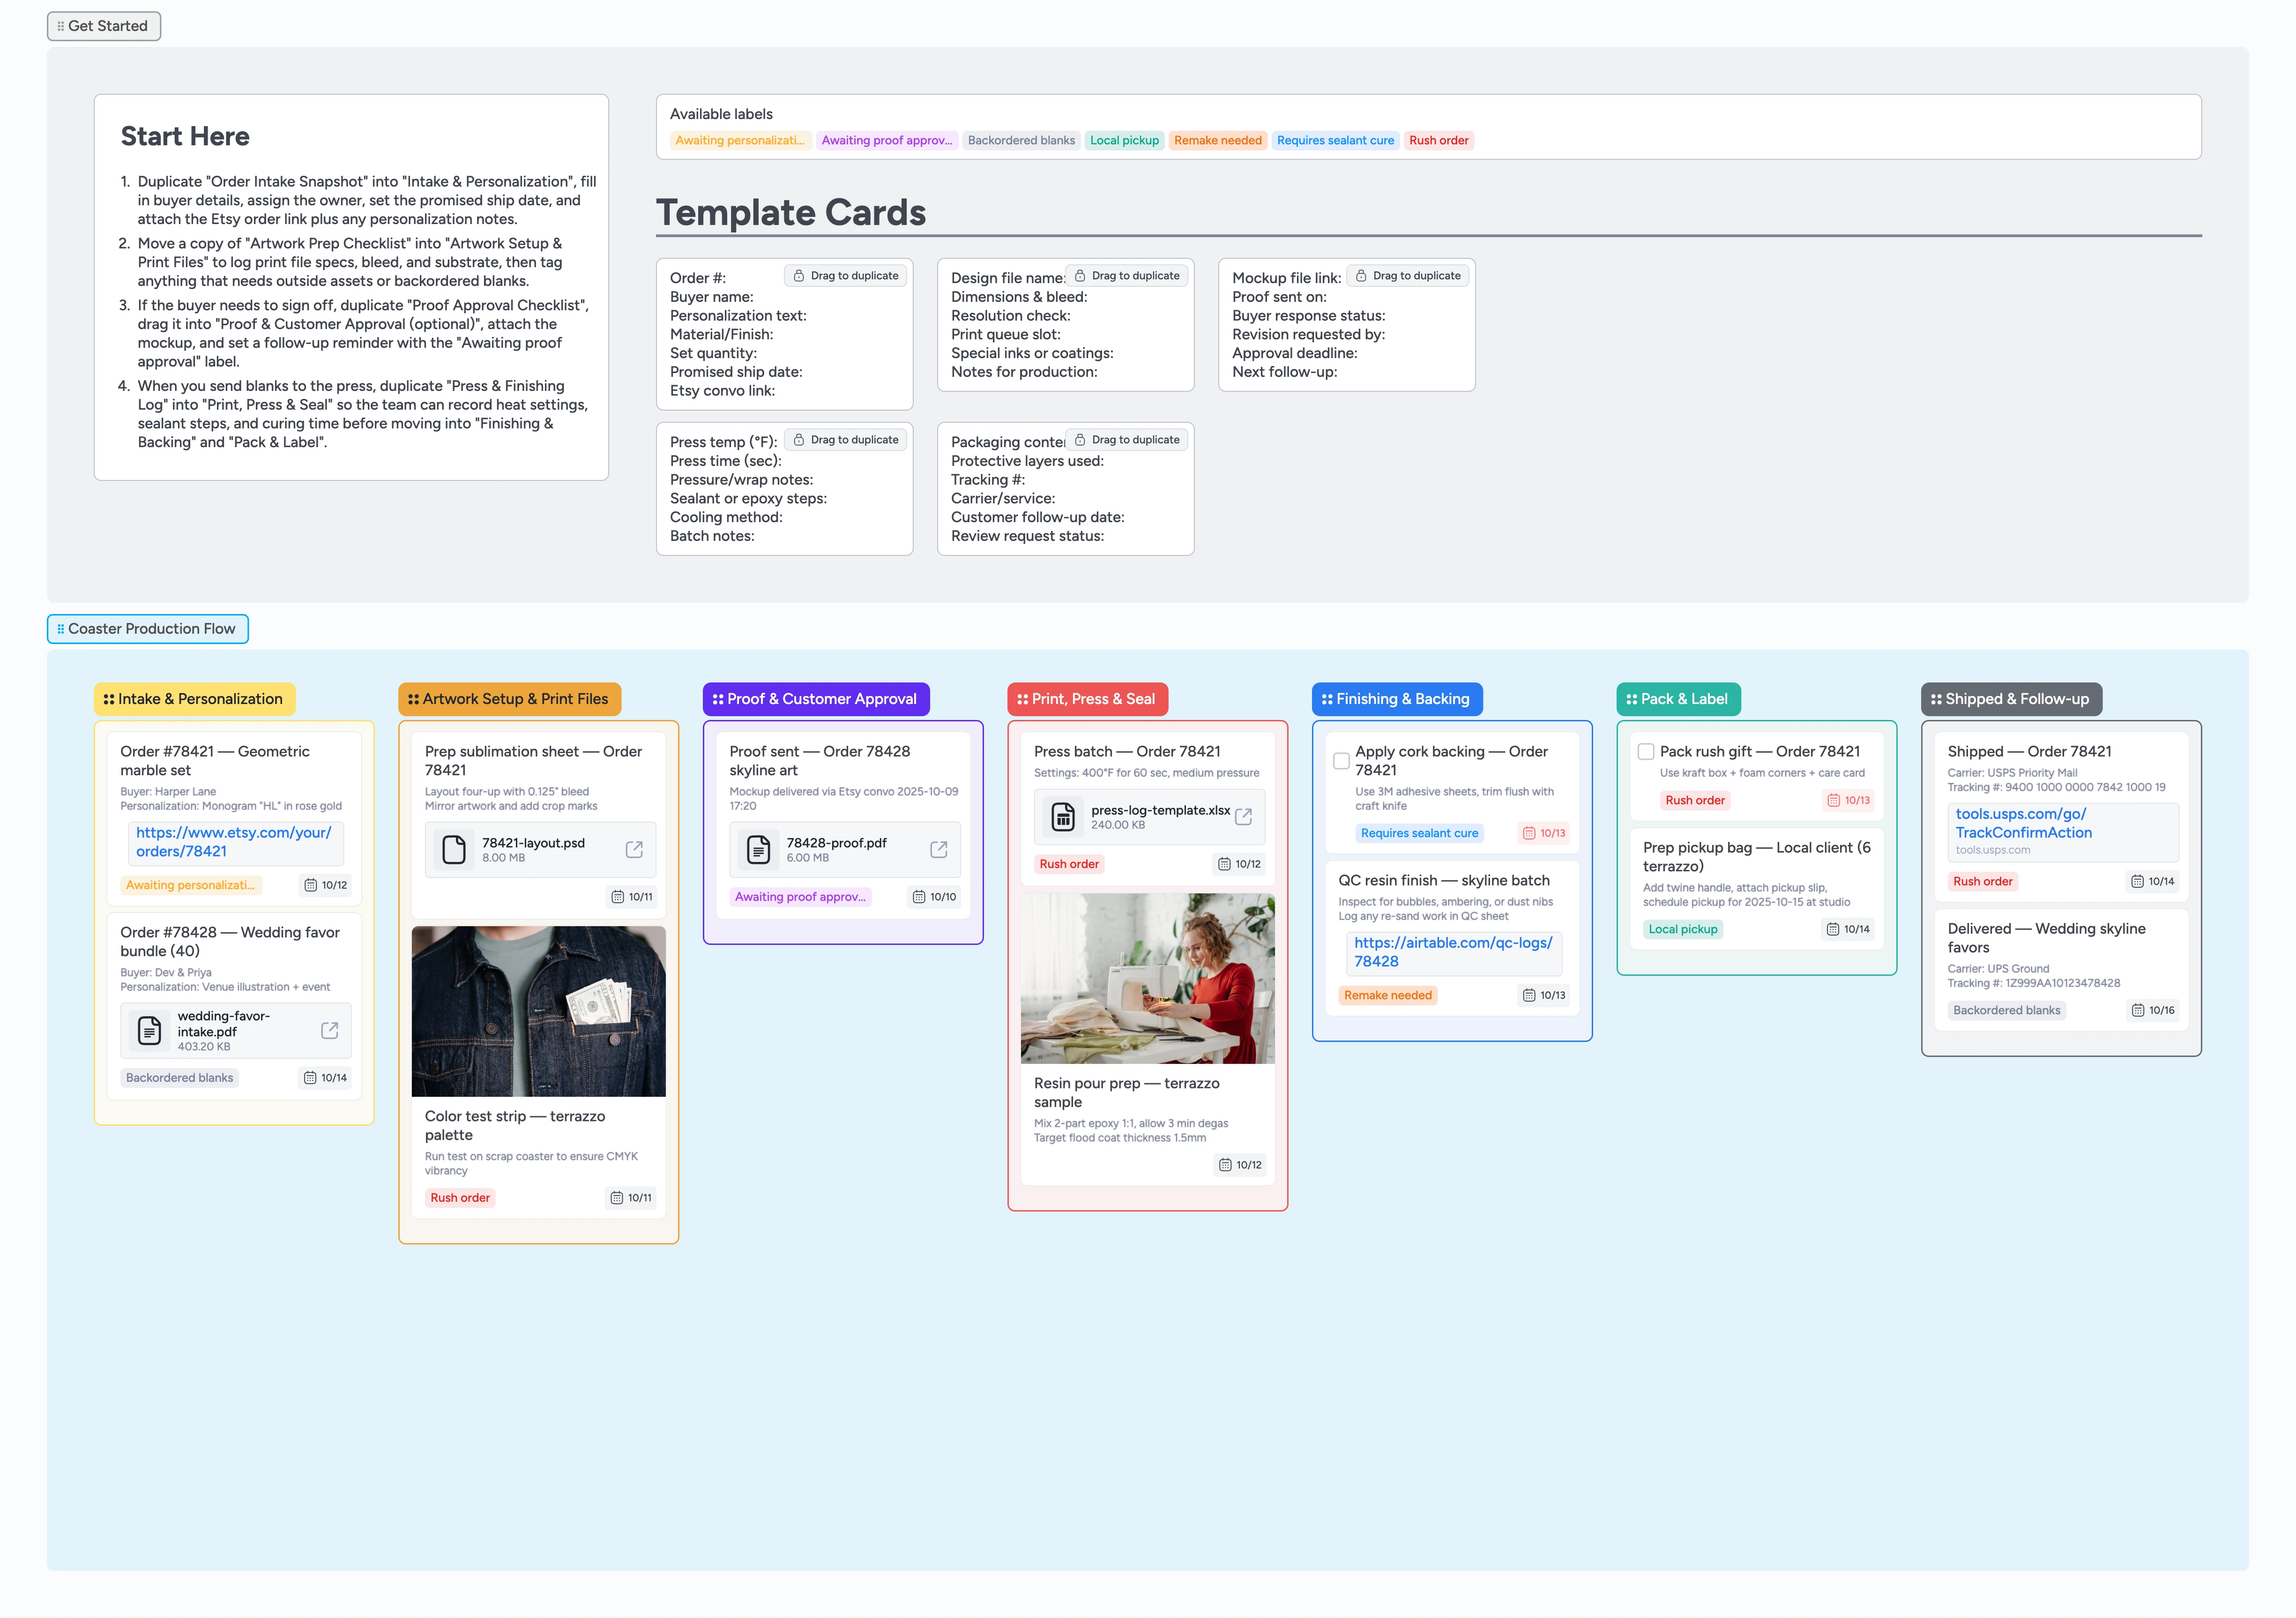Viewport: 2296px width, 1618px height.
Task: Click the press-log-template.xlsx spreadsheet file icon
Action: [x=1063, y=816]
